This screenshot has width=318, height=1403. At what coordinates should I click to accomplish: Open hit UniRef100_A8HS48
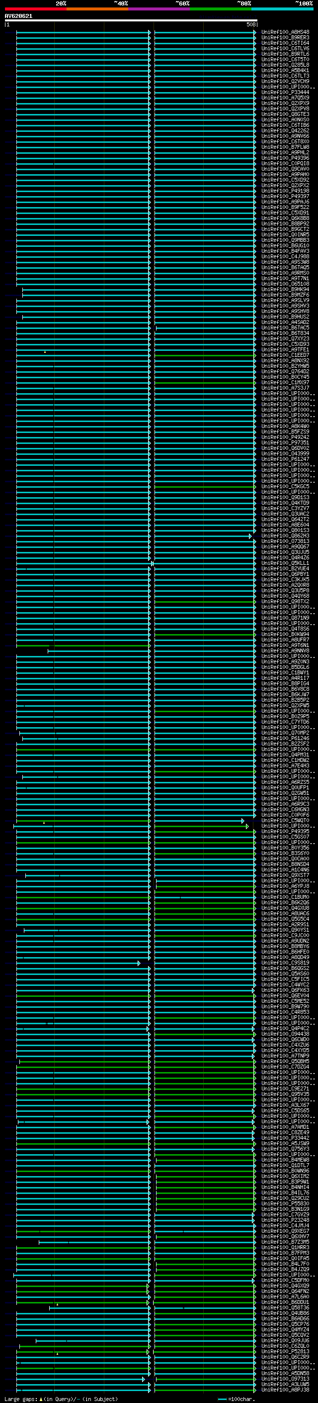[285, 32]
